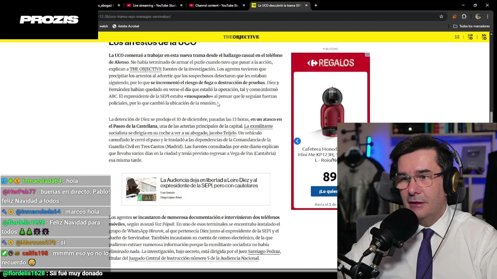
Task: Open the Club TO icon
Action: pos(470,37)
